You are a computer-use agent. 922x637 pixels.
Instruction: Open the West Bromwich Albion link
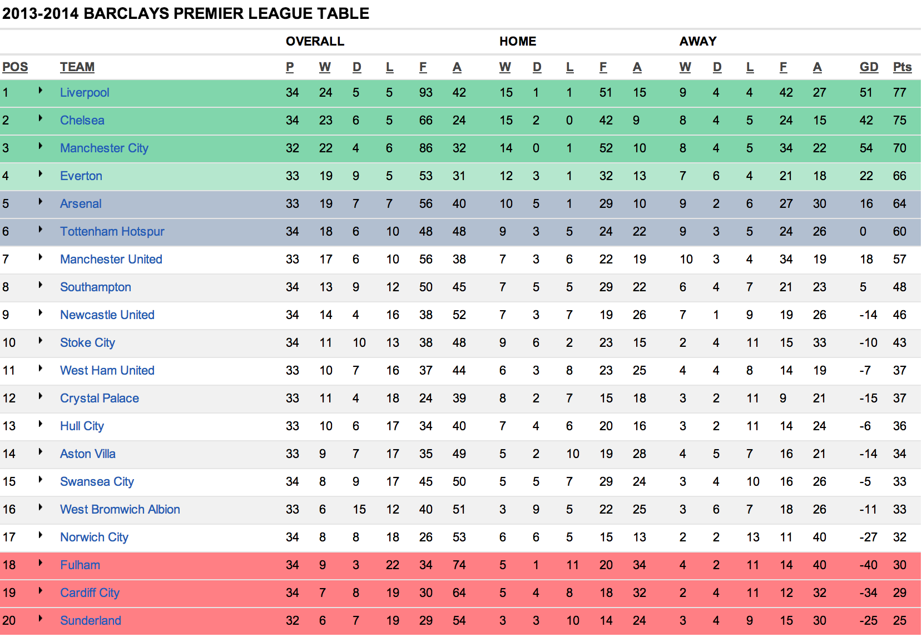[x=120, y=510]
